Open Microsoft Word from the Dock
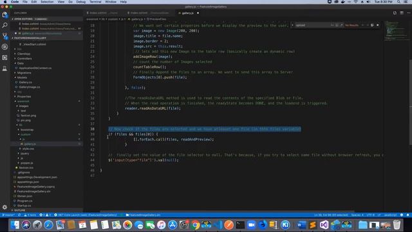The image size is (412, 232). pos(301,225)
